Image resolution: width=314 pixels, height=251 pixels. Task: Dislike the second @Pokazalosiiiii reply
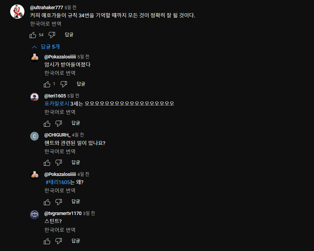tap(59, 202)
